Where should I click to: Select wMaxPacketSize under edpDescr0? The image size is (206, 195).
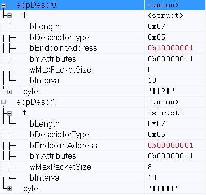(60, 69)
